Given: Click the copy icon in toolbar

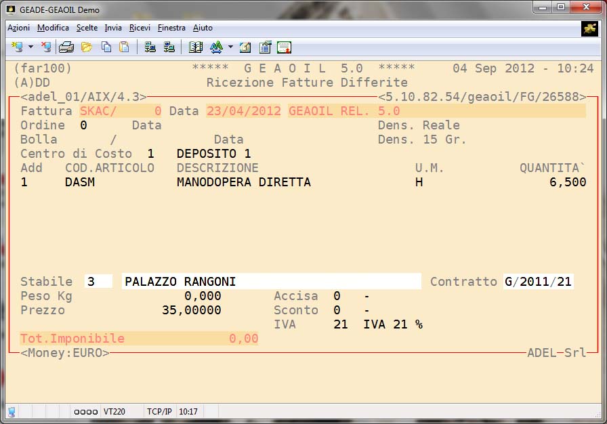Looking at the screenshot, I should (106, 47).
